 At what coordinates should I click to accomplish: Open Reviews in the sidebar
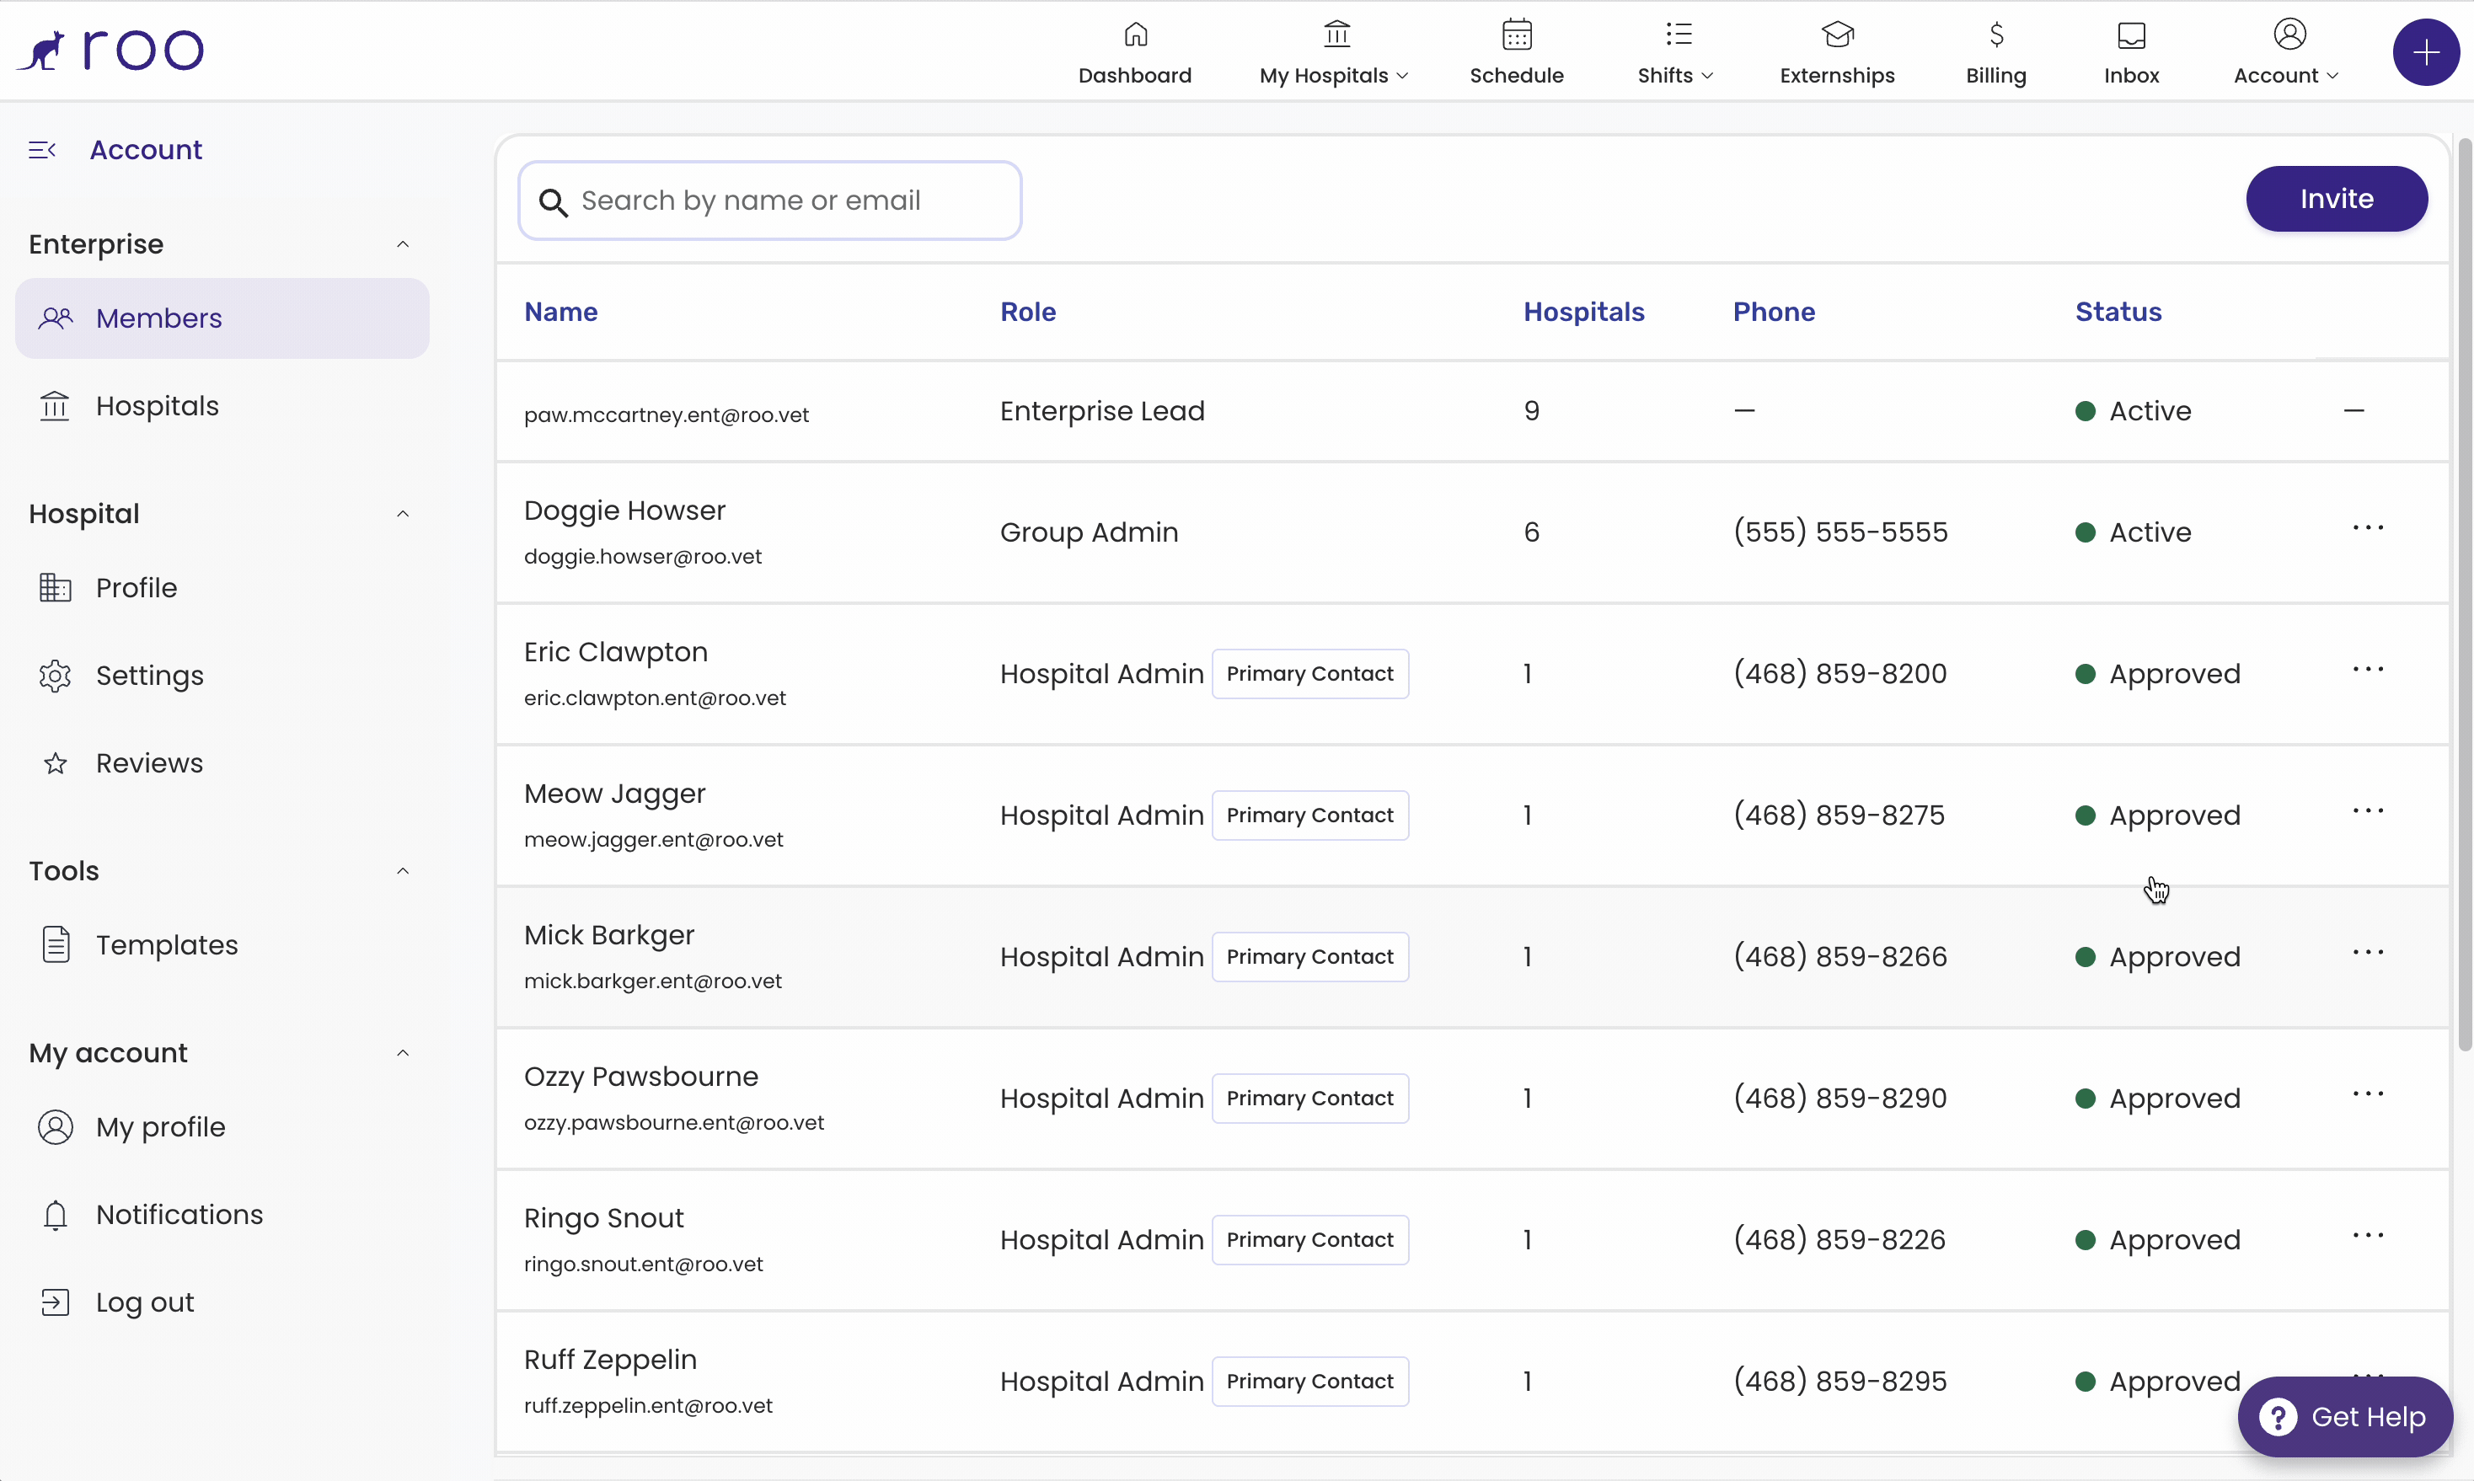tap(150, 763)
